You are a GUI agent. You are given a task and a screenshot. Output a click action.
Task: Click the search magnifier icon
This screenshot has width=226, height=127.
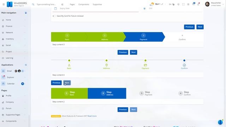[x=33, y=4]
